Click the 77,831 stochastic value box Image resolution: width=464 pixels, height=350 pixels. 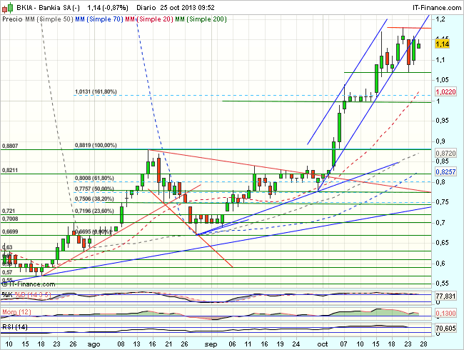[445, 296]
